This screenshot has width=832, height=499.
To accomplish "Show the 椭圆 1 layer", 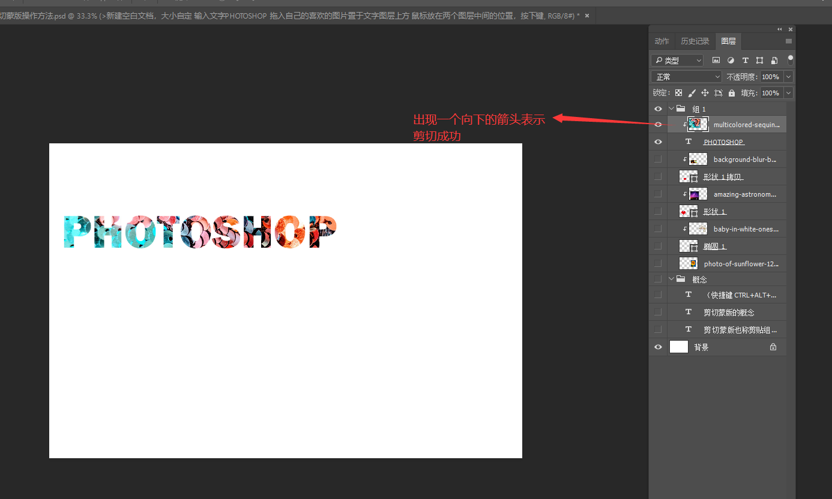I will click(658, 246).
